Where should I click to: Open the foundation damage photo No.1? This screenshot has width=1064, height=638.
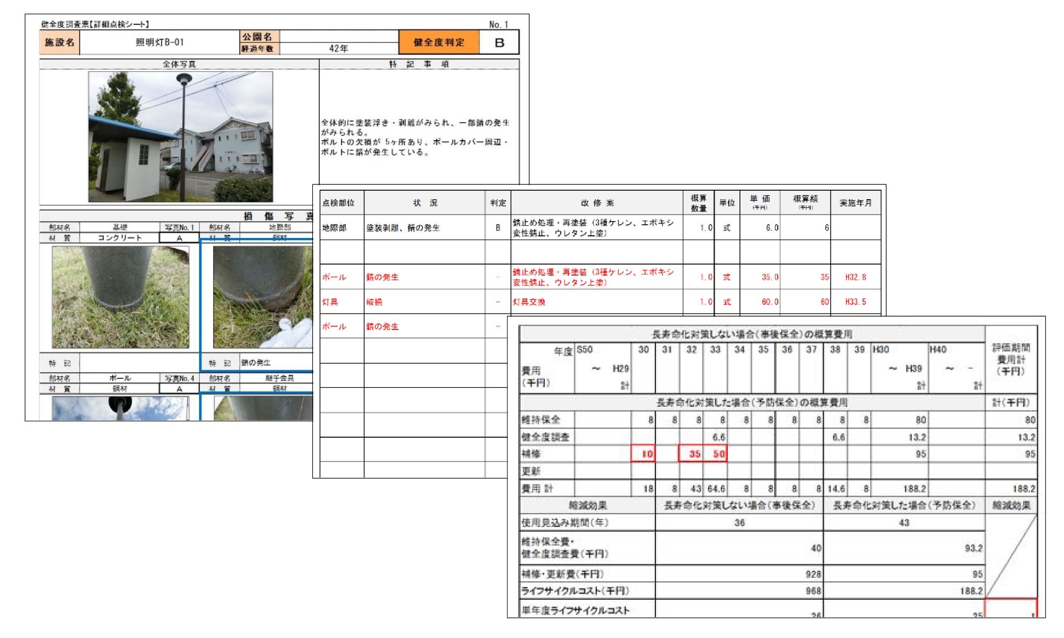tap(120, 297)
